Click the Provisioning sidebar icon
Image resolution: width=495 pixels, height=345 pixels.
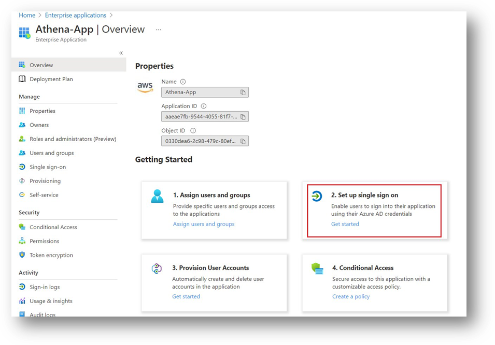(22, 181)
